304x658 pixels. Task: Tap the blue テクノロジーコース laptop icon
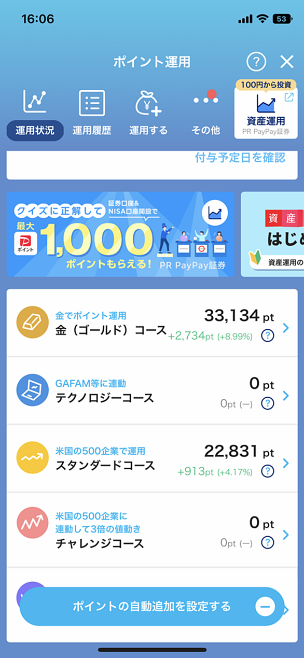(32, 390)
